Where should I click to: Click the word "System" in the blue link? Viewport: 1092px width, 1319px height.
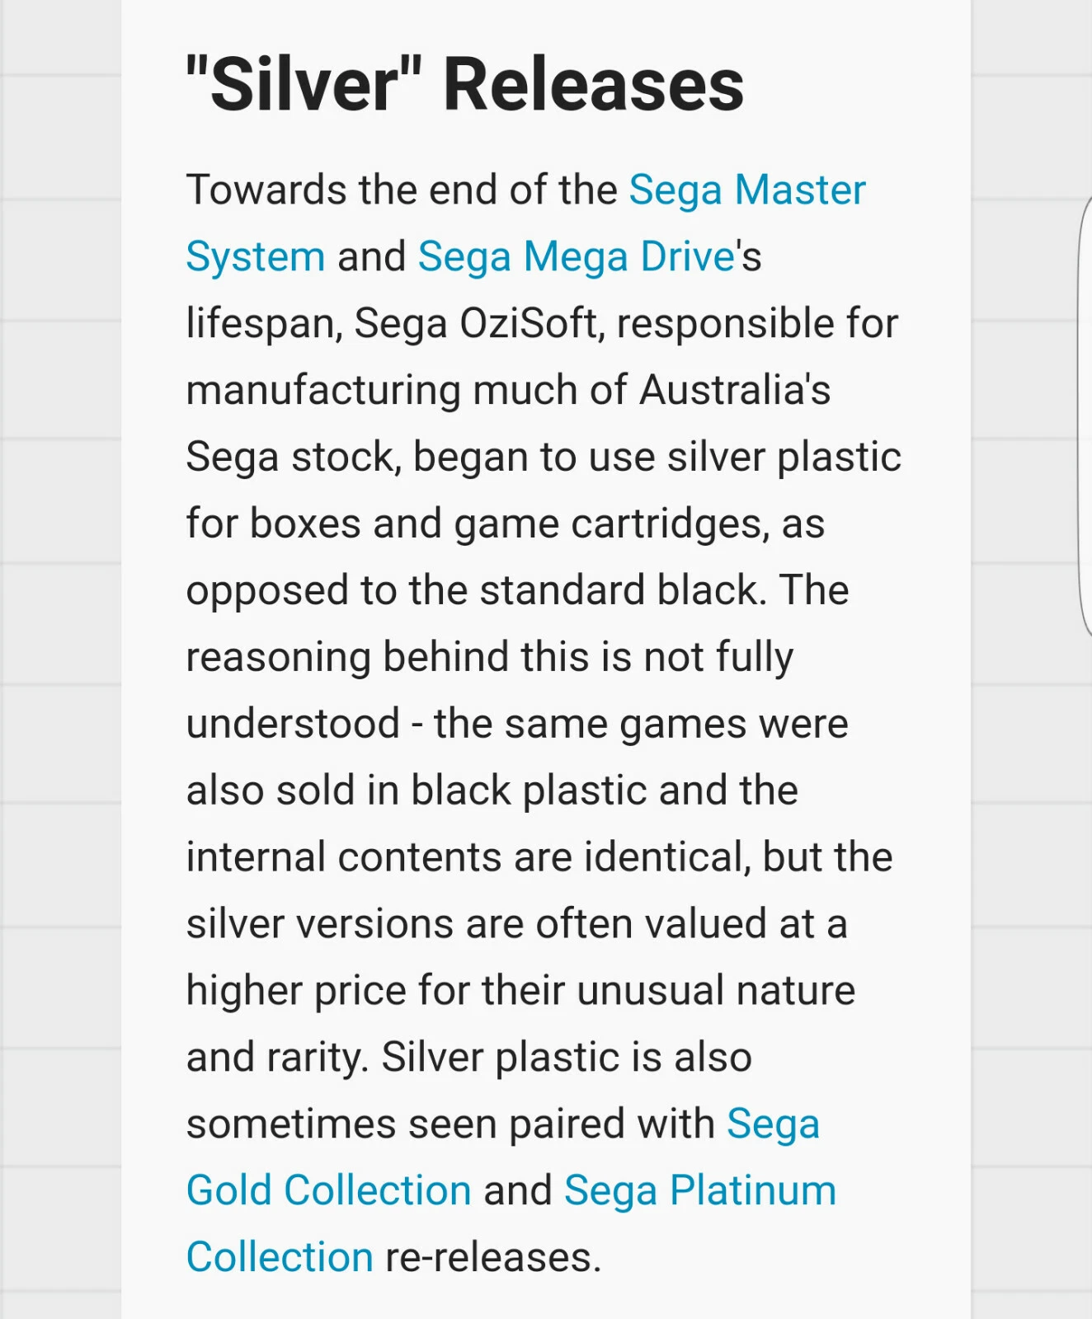pos(256,256)
